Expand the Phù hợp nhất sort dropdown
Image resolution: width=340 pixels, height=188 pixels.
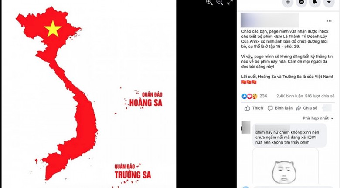pyautogui.click(x=318, y=118)
